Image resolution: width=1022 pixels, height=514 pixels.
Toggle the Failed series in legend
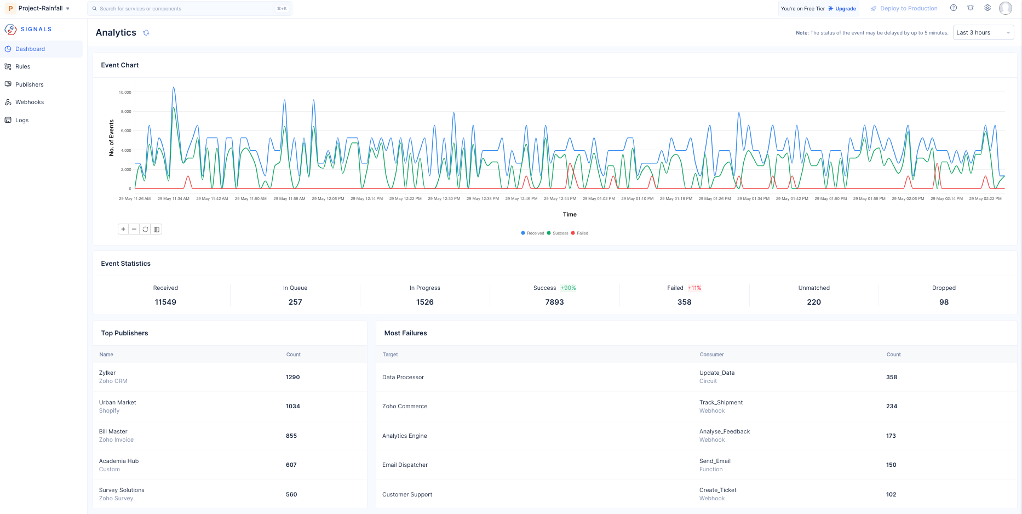point(580,233)
